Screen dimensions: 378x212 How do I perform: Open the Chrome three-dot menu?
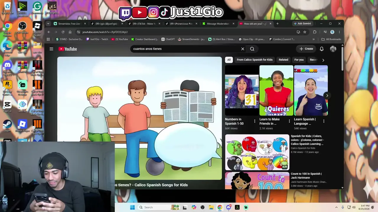[x=339, y=32]
